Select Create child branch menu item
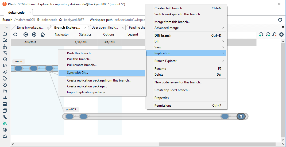The height and width of the screenshot is (147, 286). coord(169,8)
